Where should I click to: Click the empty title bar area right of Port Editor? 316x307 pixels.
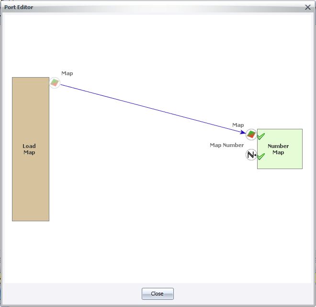click(168, 7)
